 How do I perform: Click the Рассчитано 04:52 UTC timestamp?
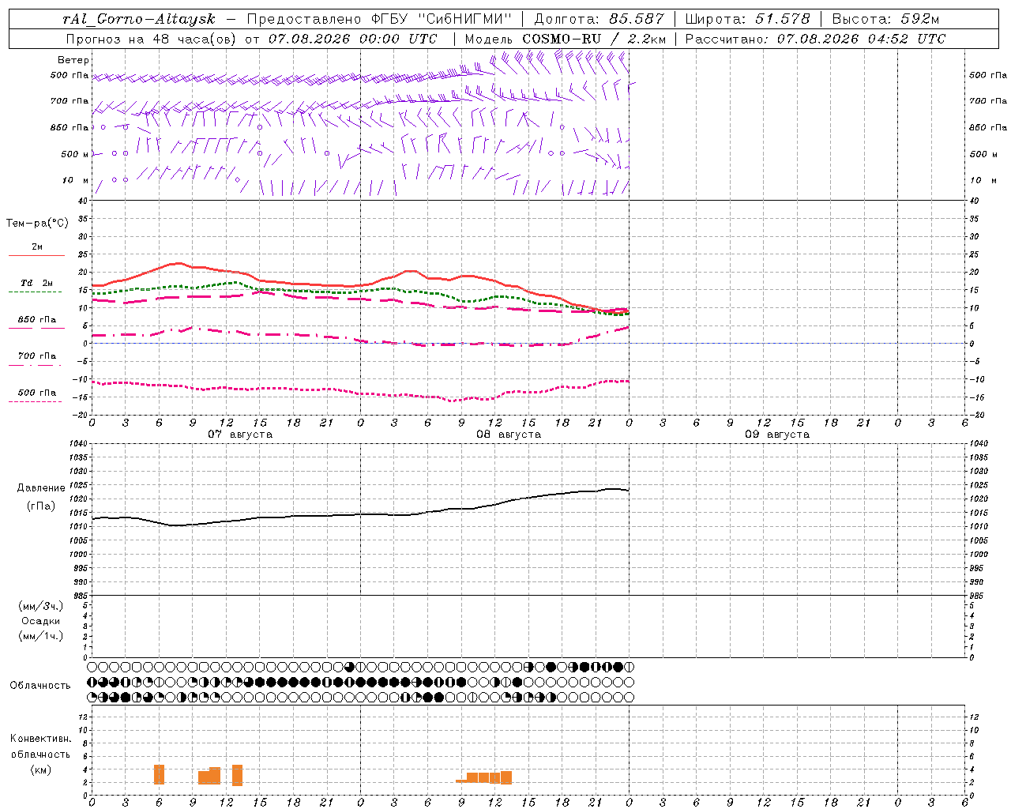[x=815, y=39]
